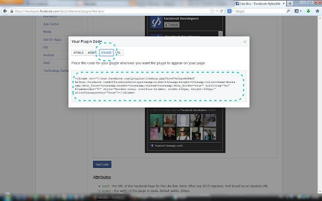Click fan thumbnail with cowboy hat

[x=170, y=134]
